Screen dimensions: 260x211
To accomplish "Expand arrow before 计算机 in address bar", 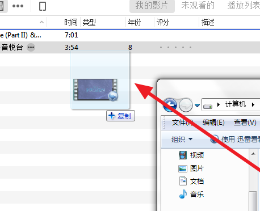I will tap(219, 104).
